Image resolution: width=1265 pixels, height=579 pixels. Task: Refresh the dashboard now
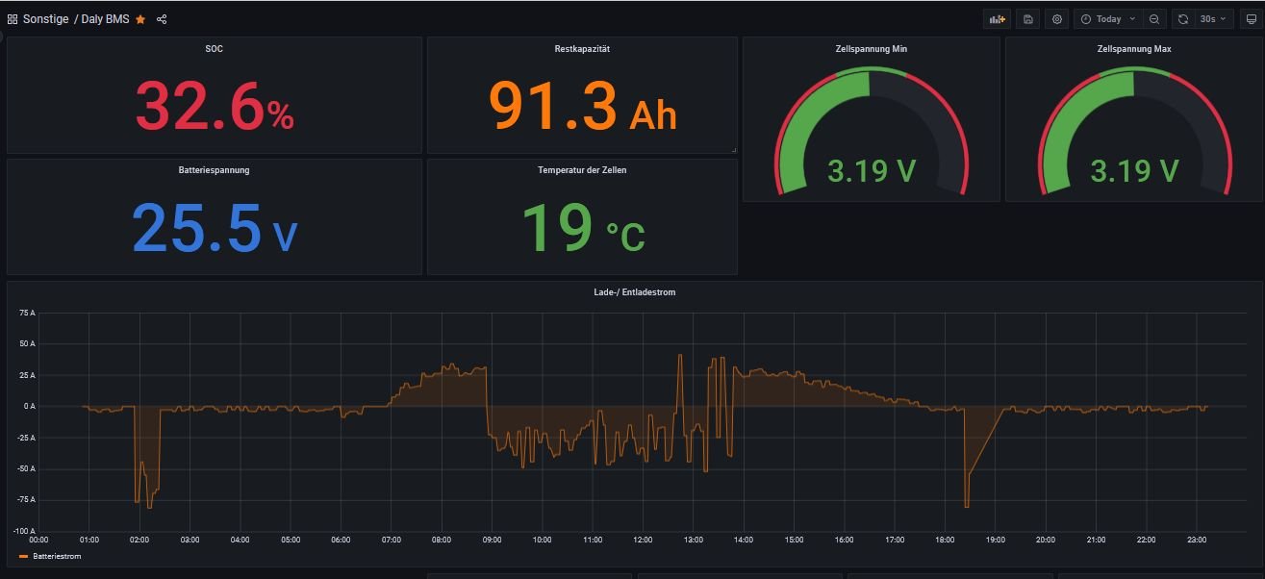pyautogui.click(x=1183, y=19)
